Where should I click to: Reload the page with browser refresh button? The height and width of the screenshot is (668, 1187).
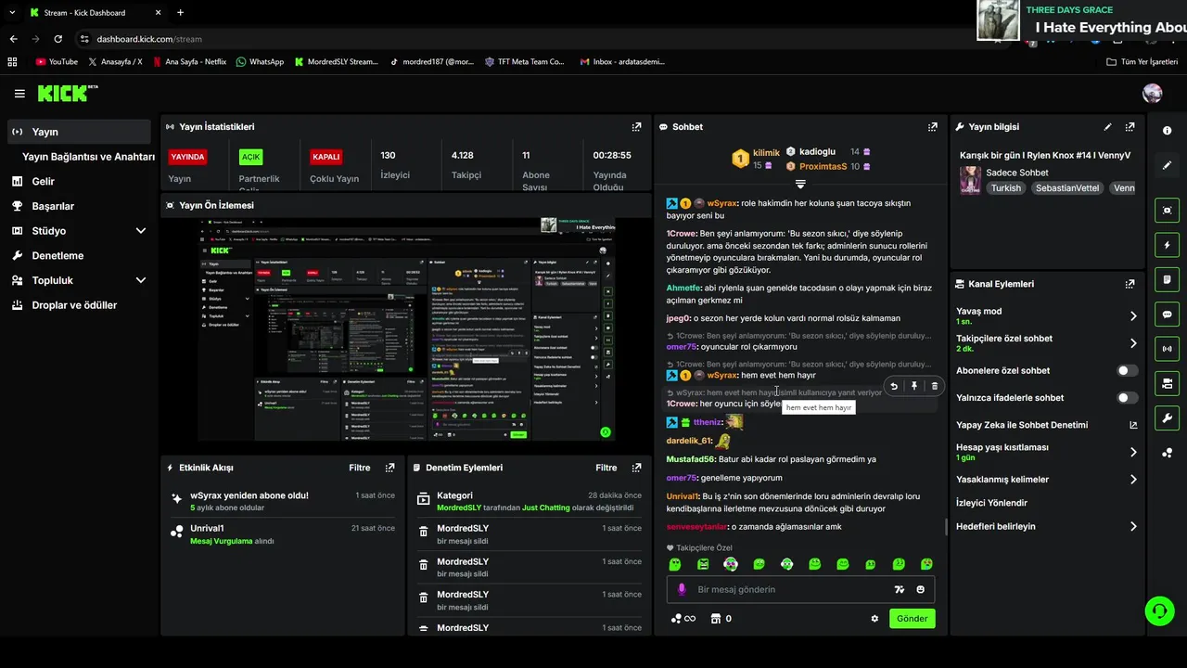click(57, 39)
